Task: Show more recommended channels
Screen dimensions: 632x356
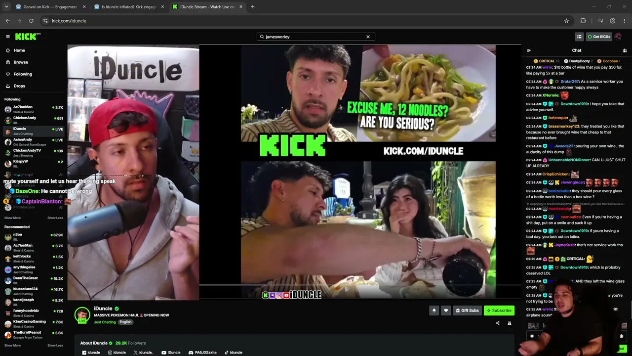Action: point(12,346)
